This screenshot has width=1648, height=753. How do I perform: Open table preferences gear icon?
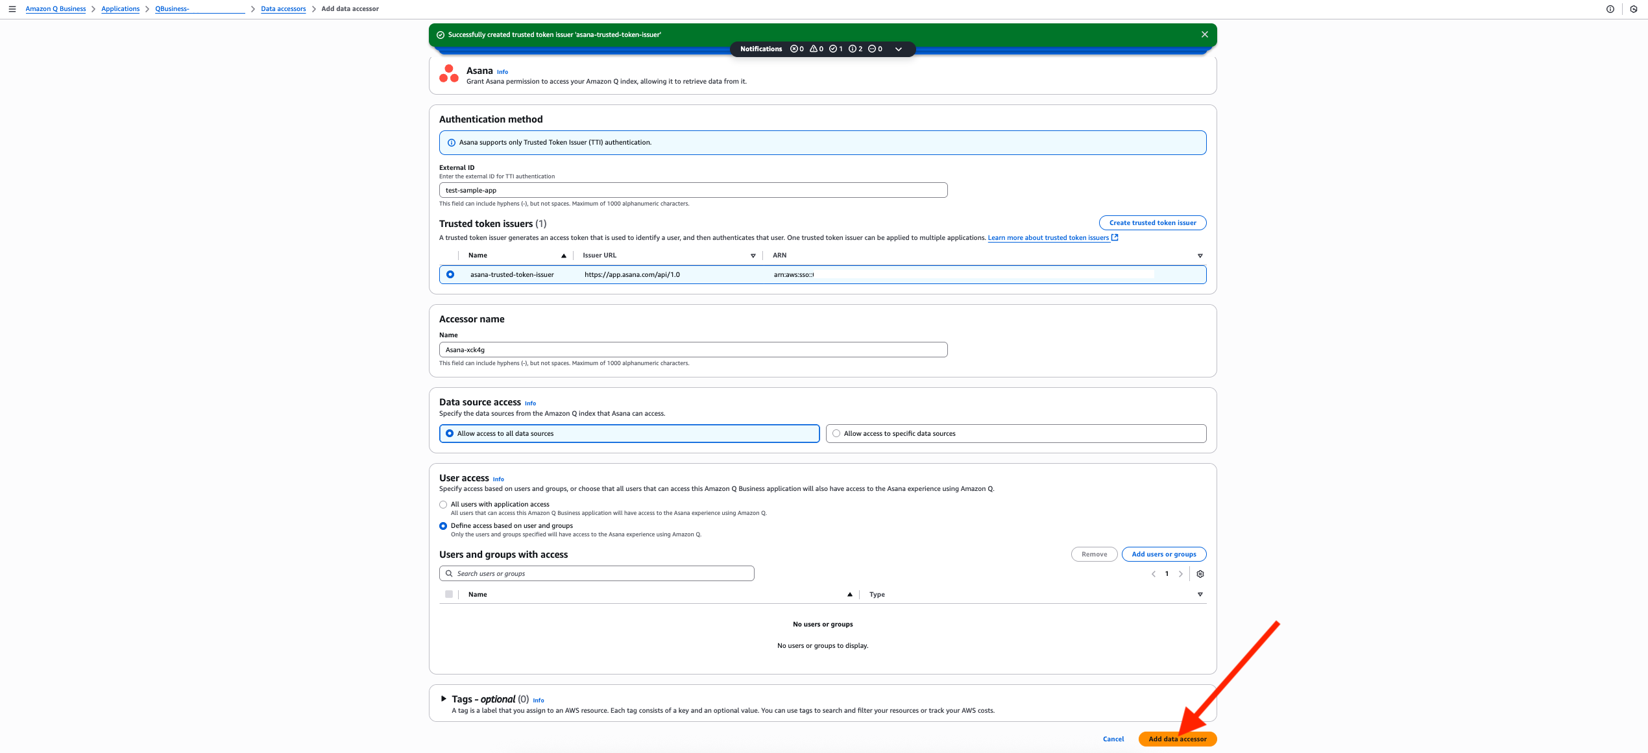click(x=1200, y=574)
